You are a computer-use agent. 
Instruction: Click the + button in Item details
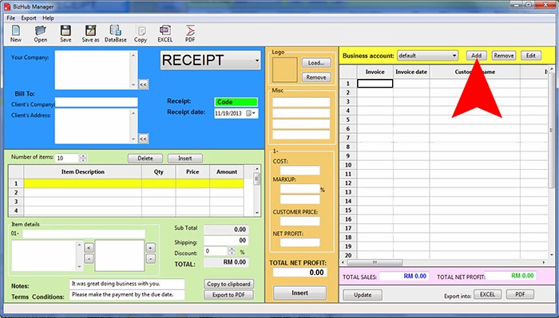click(151, 248)
